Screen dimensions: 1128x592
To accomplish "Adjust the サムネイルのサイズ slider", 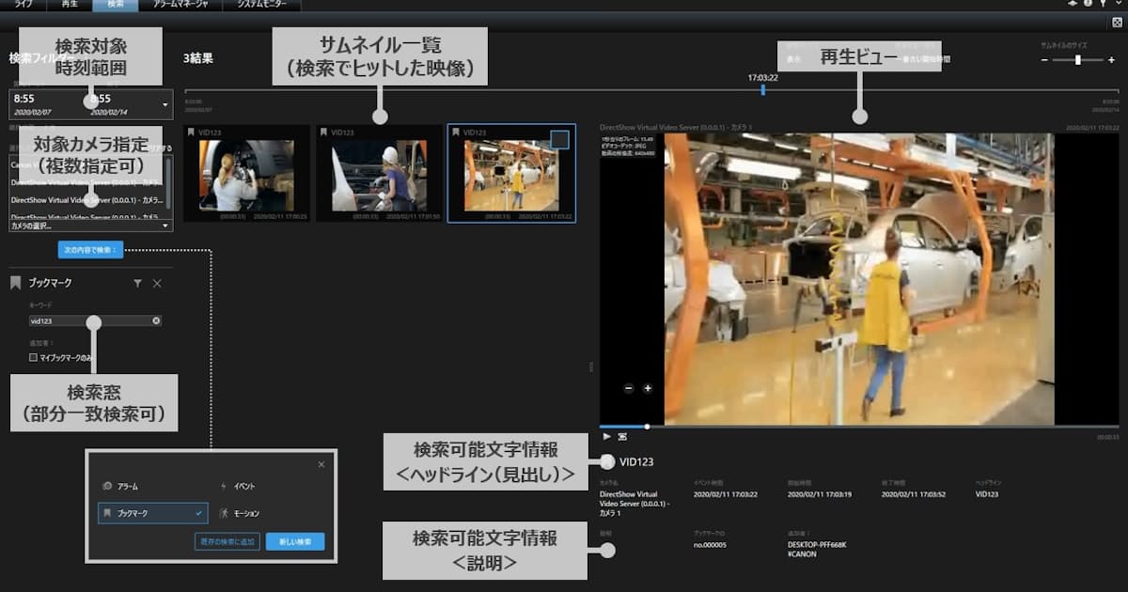I will [1076, 59].
